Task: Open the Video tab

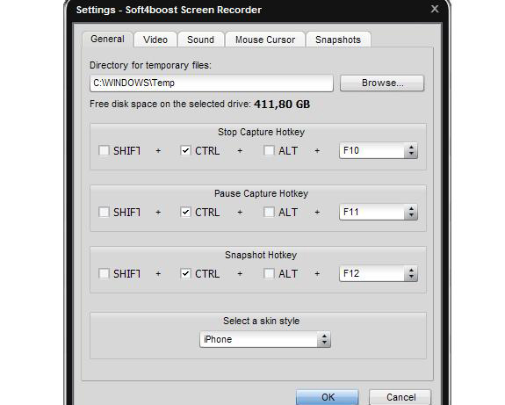Action: pyautogui.click(x=155, y=40)
